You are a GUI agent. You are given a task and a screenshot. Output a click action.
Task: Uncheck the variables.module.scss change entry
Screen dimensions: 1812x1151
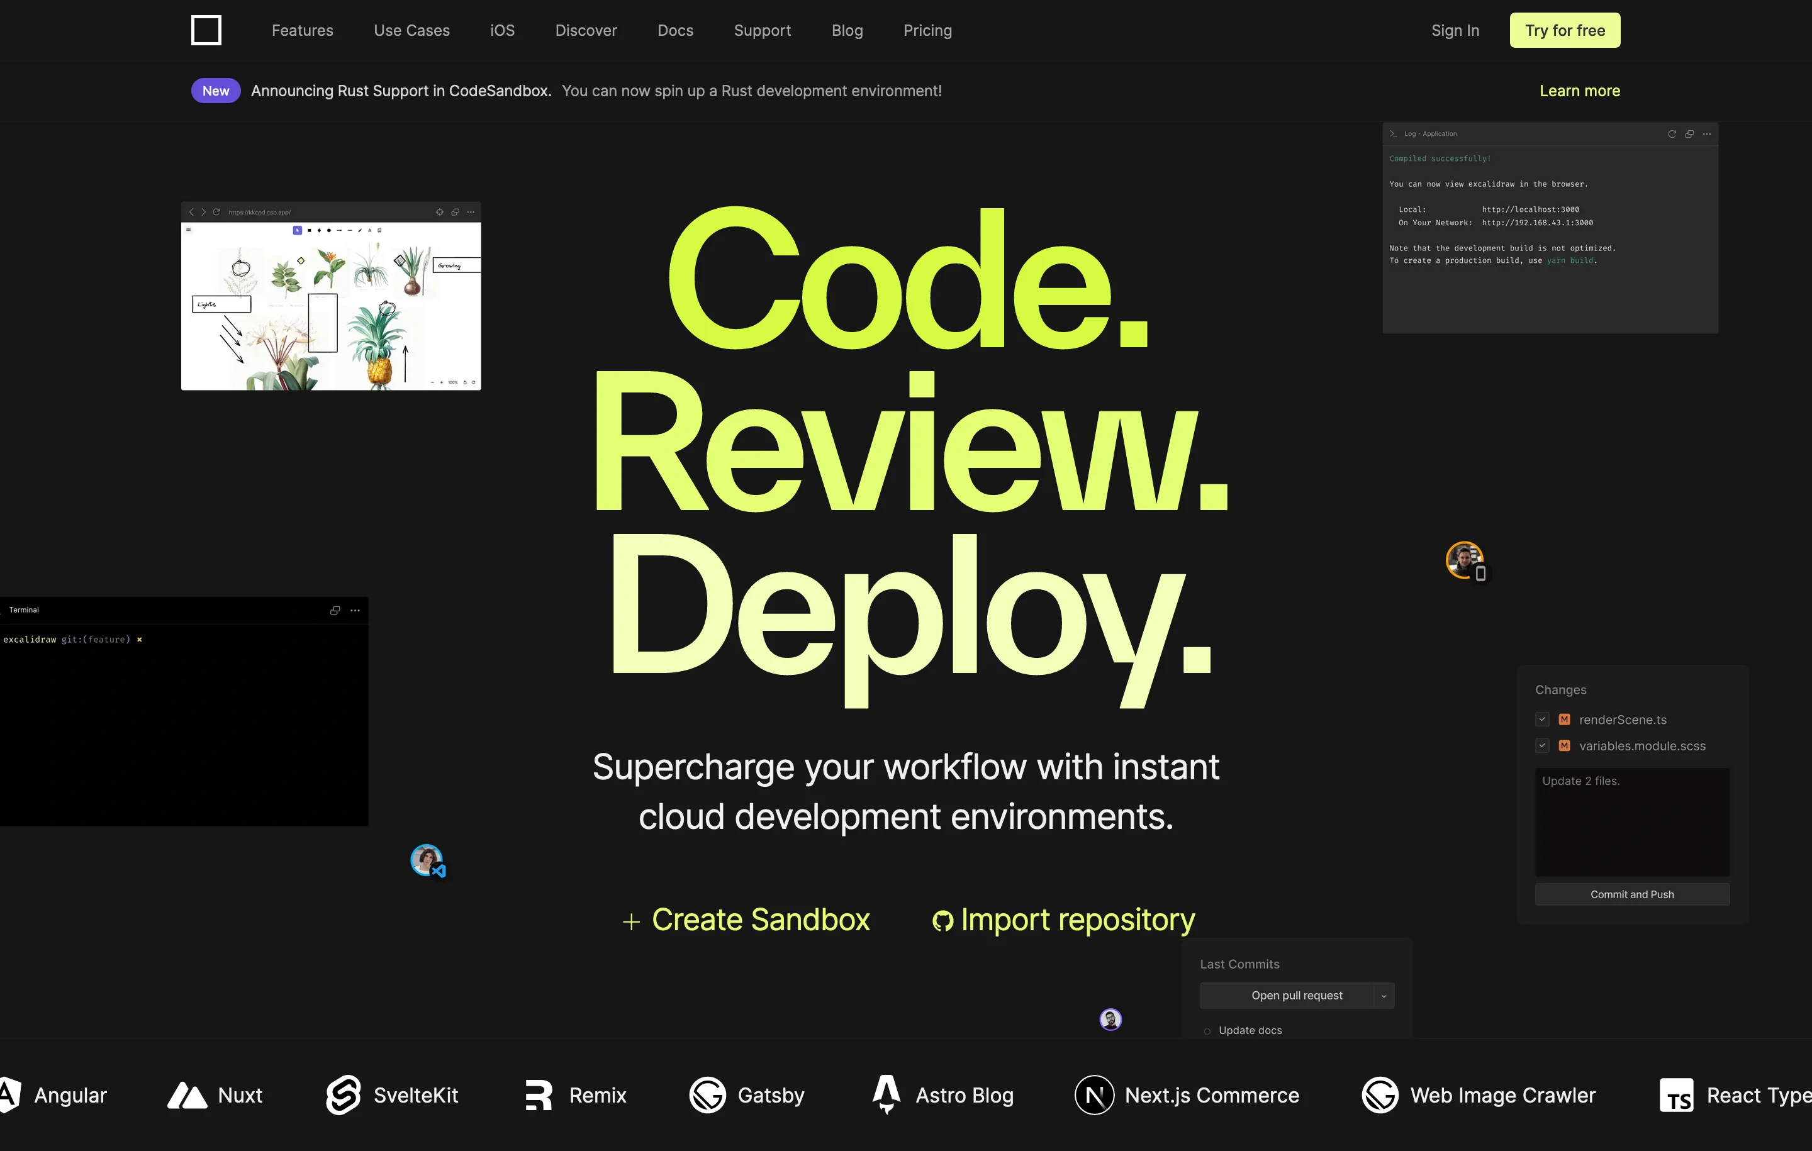(x=1542, y=745)
